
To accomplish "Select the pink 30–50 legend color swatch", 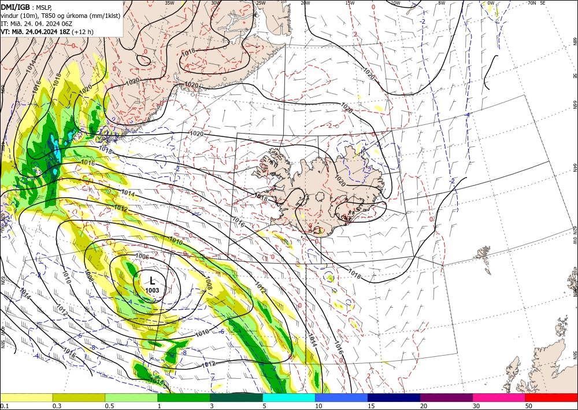I will click(499, 397).
